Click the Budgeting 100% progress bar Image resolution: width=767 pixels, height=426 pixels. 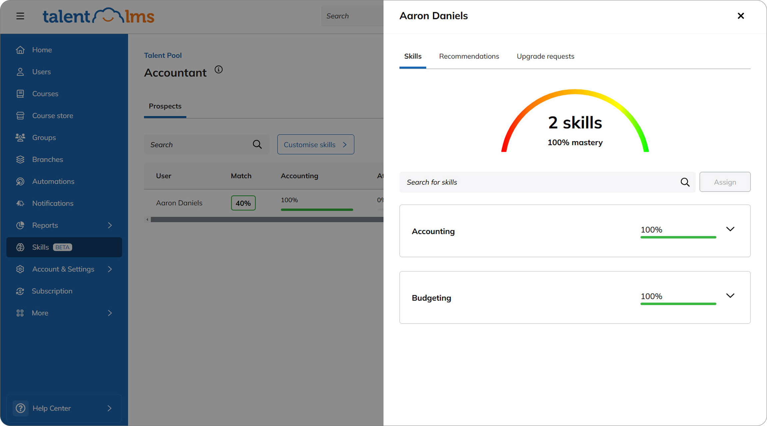[678, 304]
